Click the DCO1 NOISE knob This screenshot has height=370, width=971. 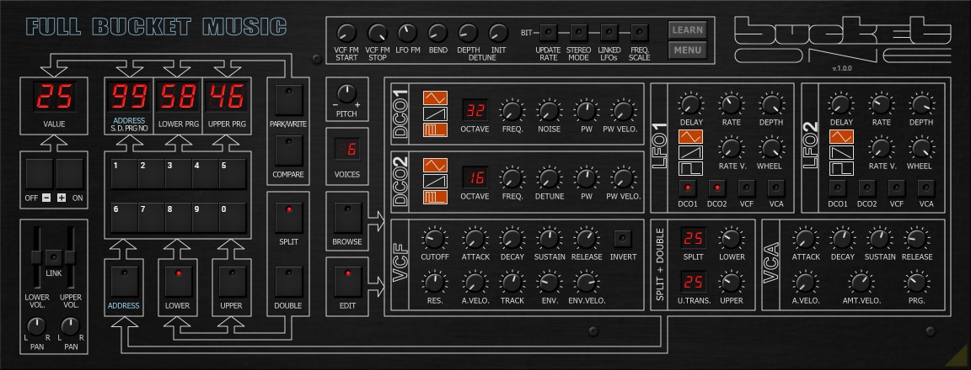[x=549, y=111]
